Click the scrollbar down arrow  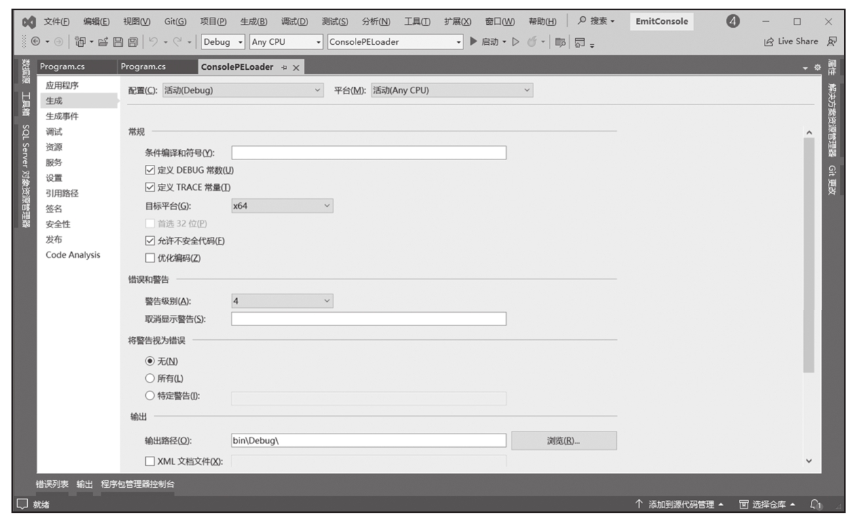pyautogui.click(x=808, y=461)
